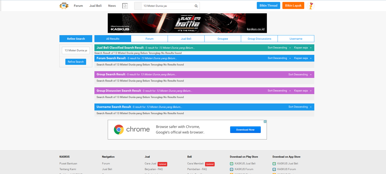Click the Jual Beli Classified Search Result heading
Screen dimensions: 386x174
(120, 48)
